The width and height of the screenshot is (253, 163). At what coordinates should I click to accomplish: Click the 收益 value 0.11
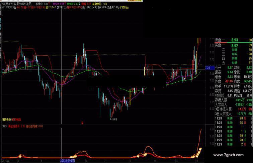click(230, 95)
